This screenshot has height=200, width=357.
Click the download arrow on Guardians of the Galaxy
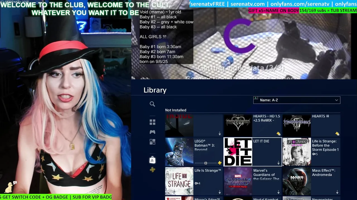pos(278,192)
